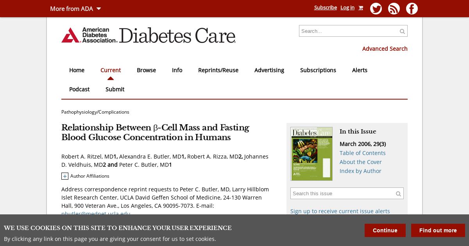Image resolution: width=469 pixels, height=246 pixels.
Task: Open the Facebook icon link
Action: pos(412,9)
